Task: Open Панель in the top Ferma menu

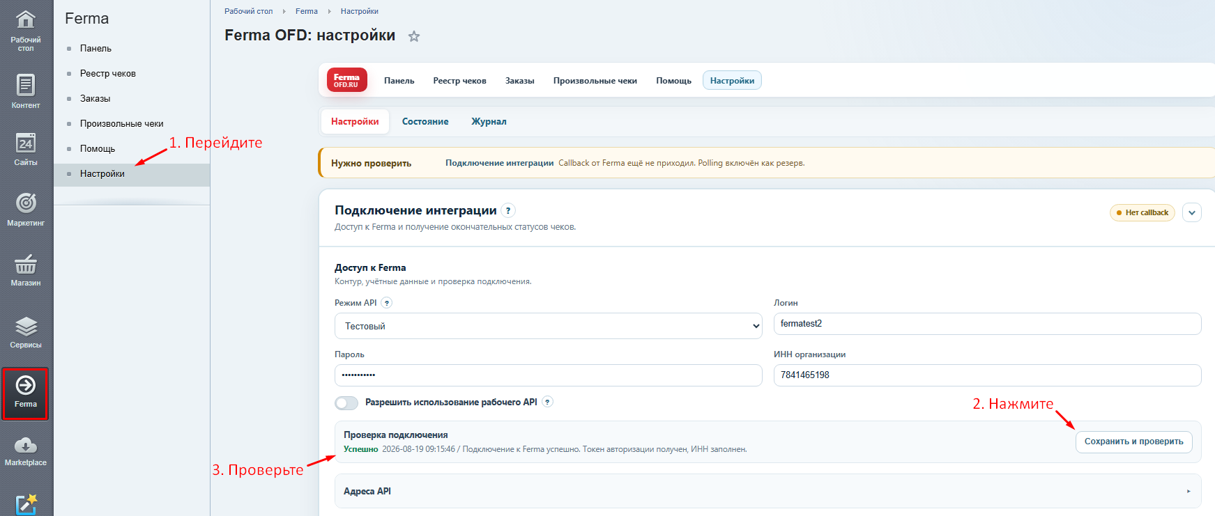Action: [x=399, y=81]
